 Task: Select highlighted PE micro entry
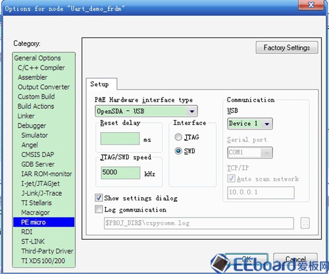click(43, 222)
